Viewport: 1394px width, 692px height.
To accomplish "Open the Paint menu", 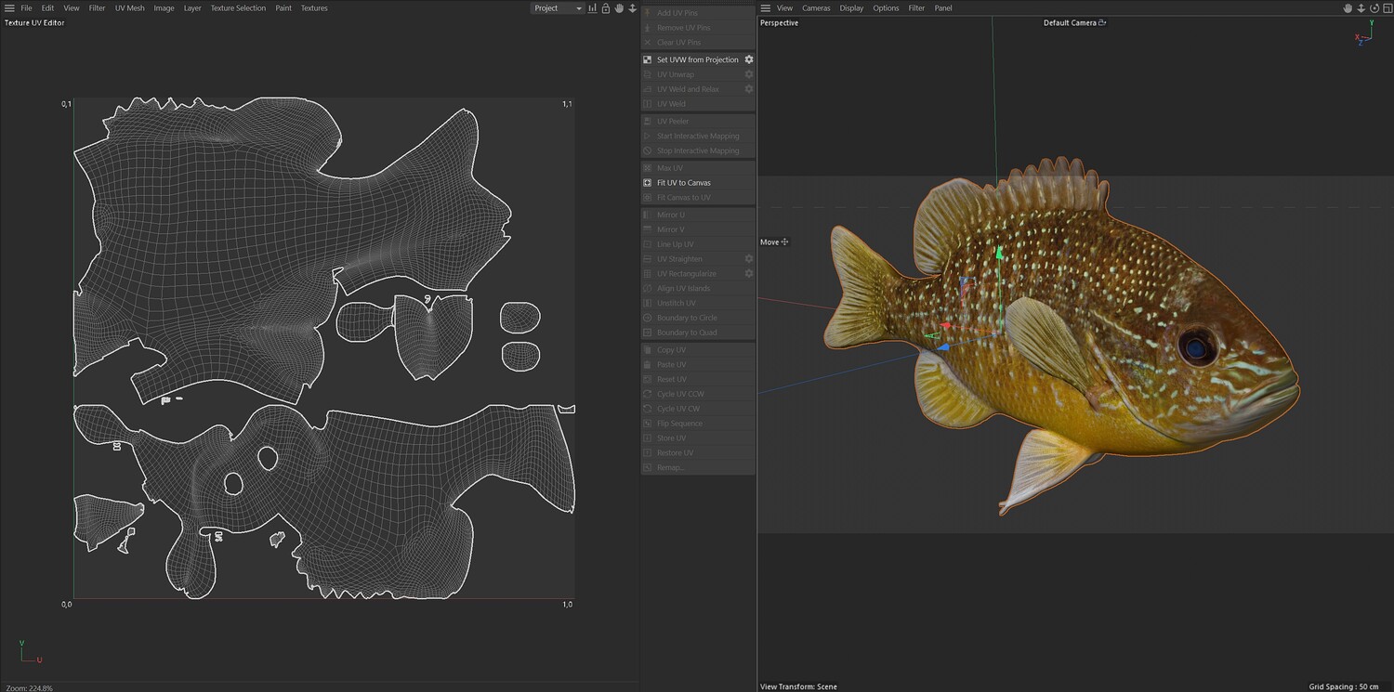I will tap(283, 8).
